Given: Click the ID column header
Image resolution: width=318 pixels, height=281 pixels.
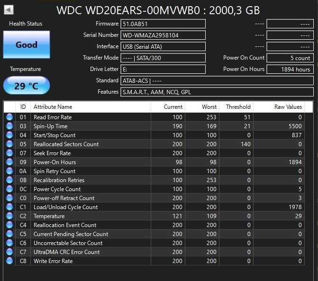Looking at the screenshot, I should (x=23, y=107).
